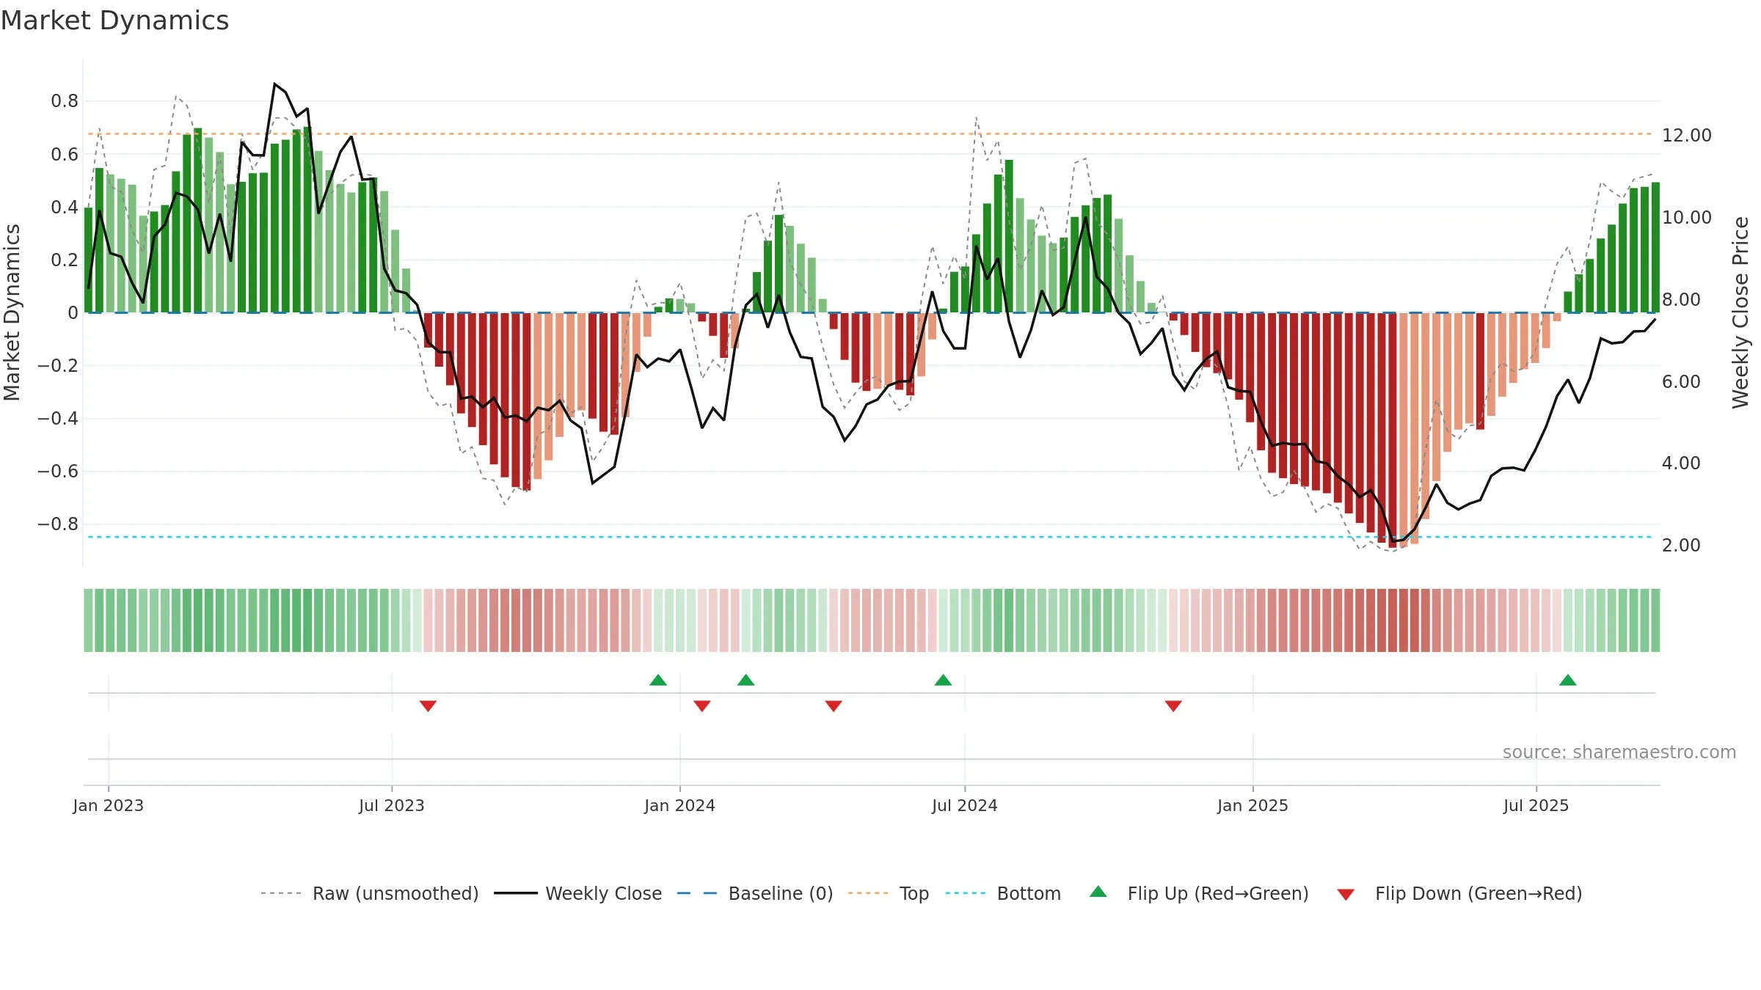Click the −0.2 left axis tick label
Viewport: 1761px width, 990px height.
click(58, 365)
